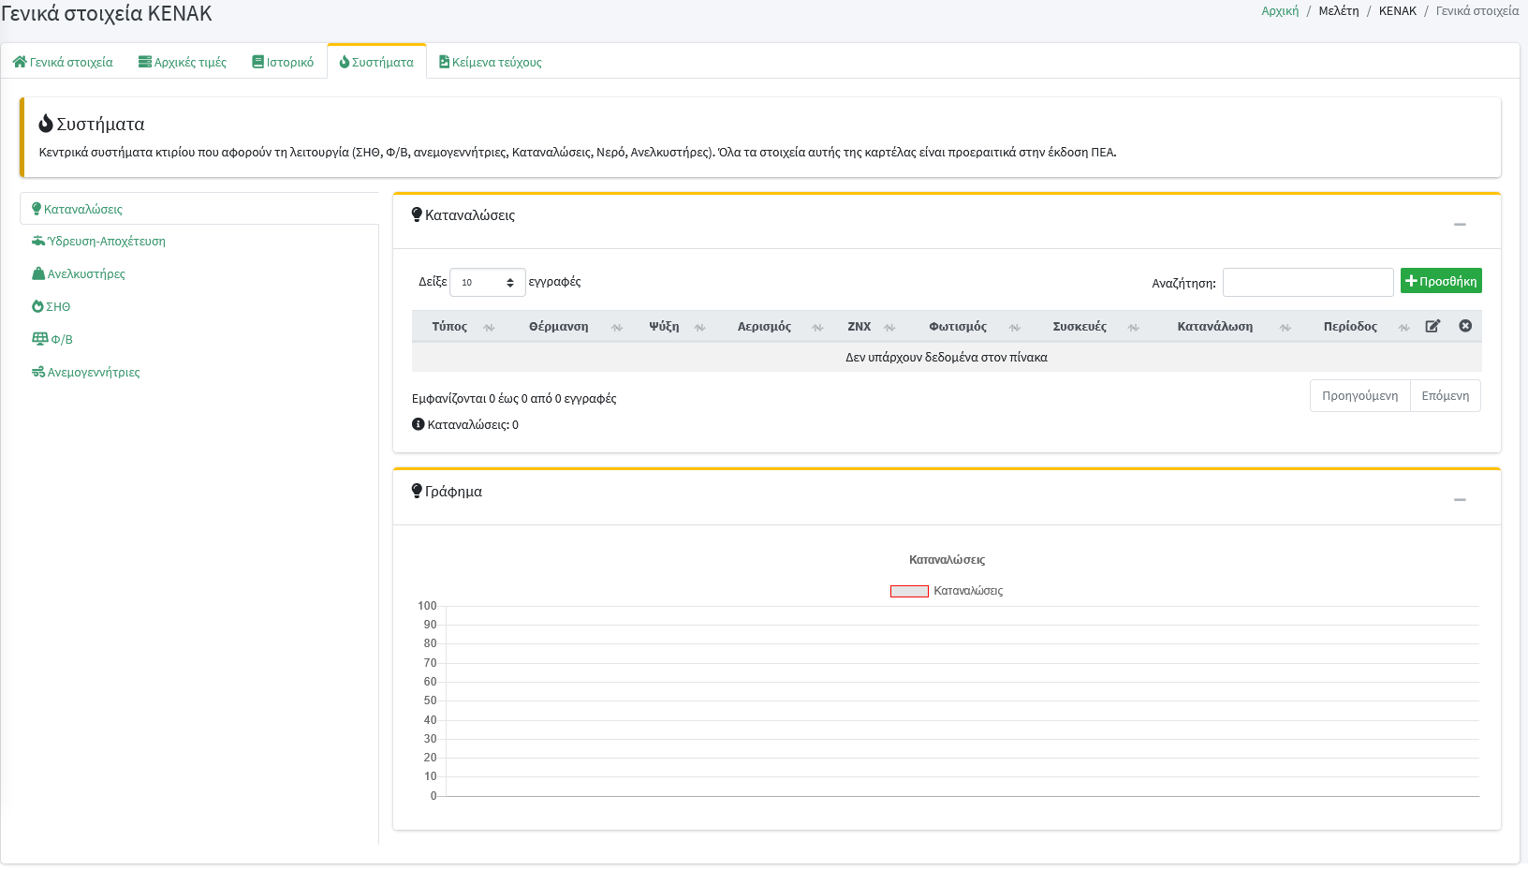1528x870 pixels.
Task: Sort table by Περίοδος column
Action: (x=1349, y=327)
